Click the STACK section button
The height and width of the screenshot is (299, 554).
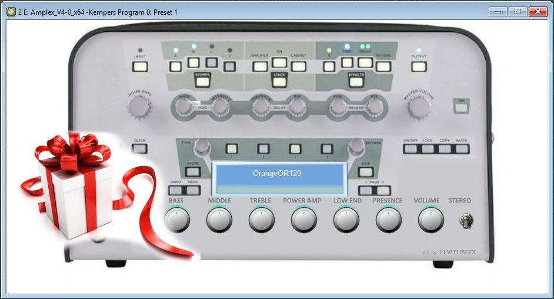[x=279, y=82]
